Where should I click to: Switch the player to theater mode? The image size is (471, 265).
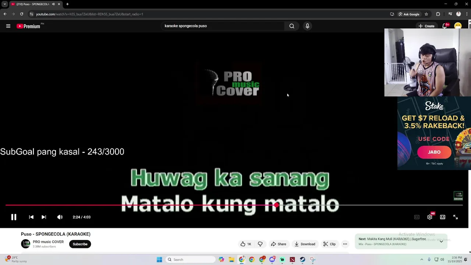[x=443, y=217]
